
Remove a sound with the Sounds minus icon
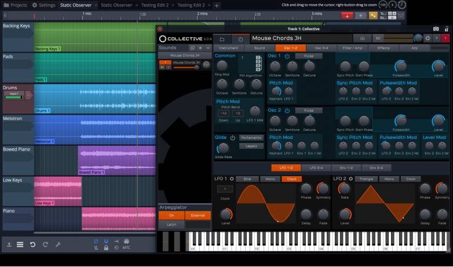click(208, 48)
